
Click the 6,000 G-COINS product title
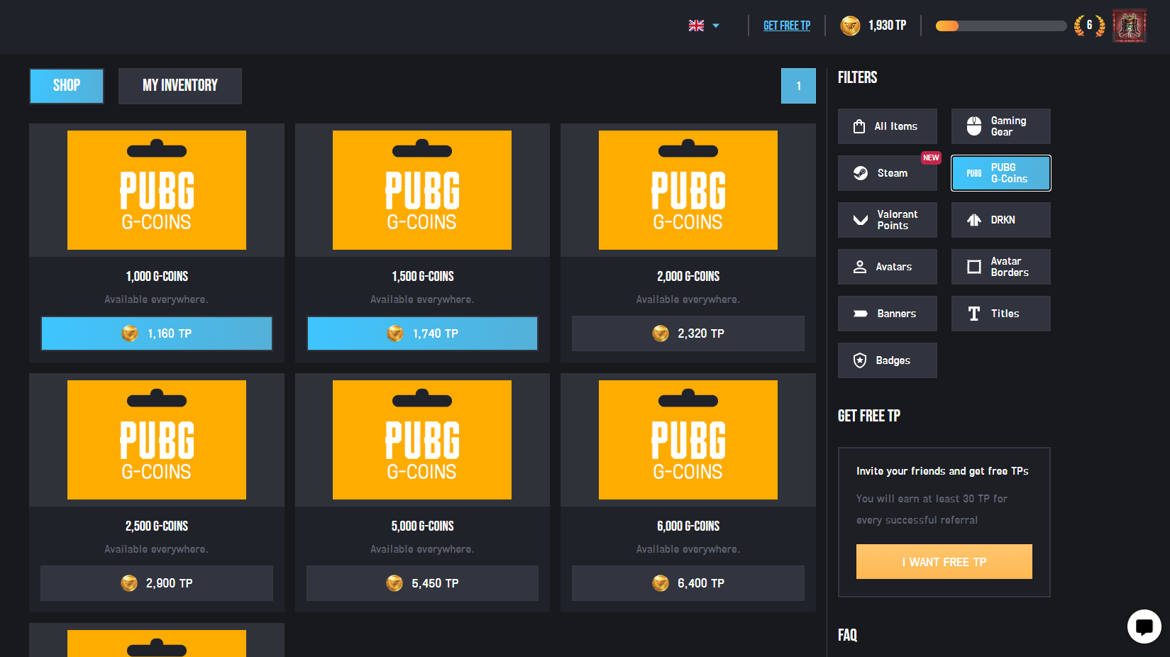tap(688, 526)
